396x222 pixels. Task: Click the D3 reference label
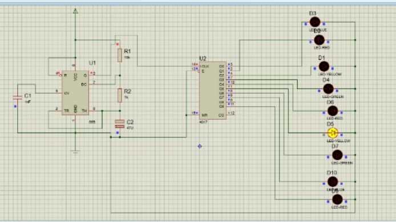[x=313, y=13]
